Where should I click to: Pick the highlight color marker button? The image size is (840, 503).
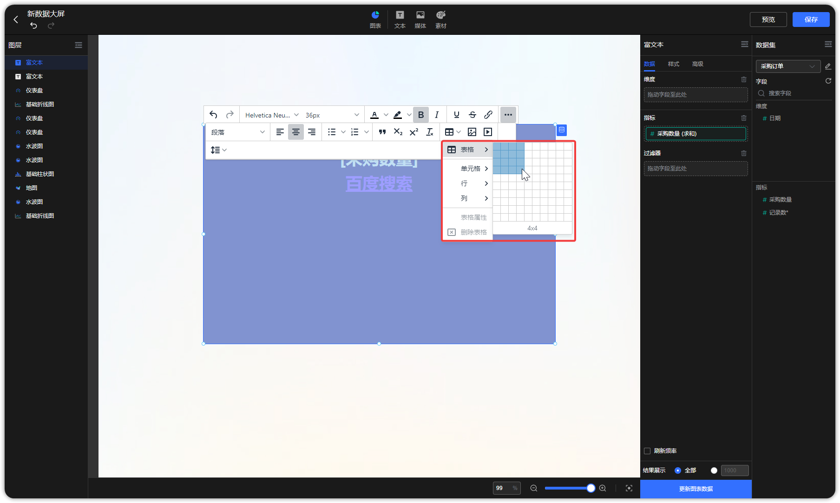pyautogui.click(x=398, y=115)
